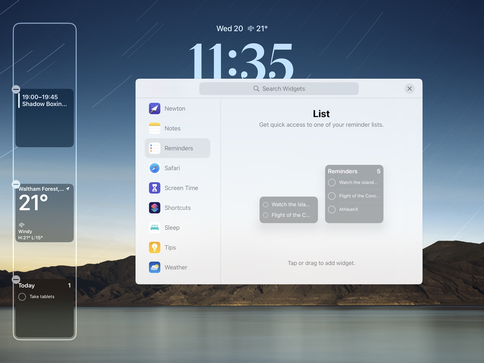This screenshot has height=363, width=484.
Task: Remove the Waltham Forest weather widget
Action: 16,184
